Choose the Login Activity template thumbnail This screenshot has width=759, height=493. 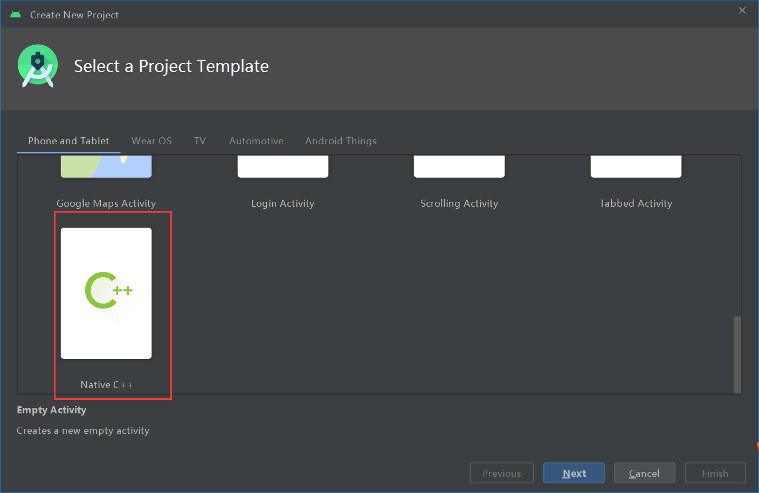[283, 166]
